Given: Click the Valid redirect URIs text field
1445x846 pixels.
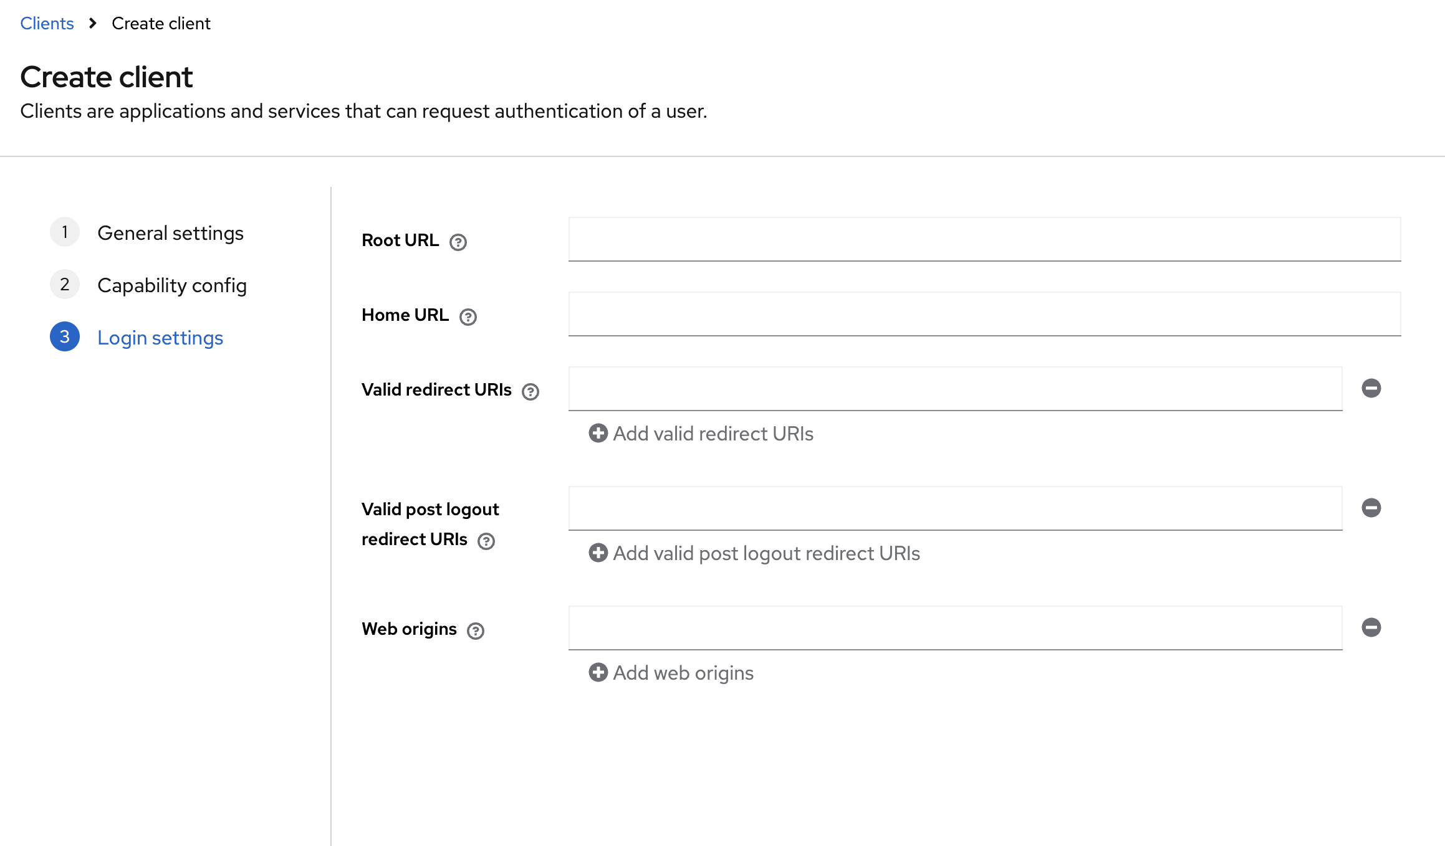Looking at the screenshot, I should pyautogui.click(x=955, y=389).
